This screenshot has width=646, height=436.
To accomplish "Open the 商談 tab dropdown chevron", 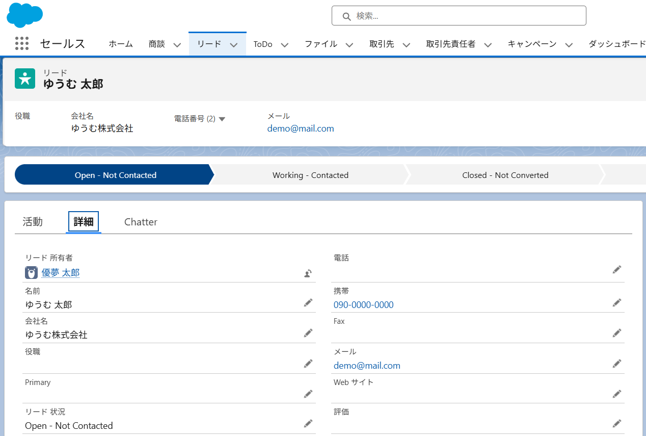I will click(x=177, y=45).
